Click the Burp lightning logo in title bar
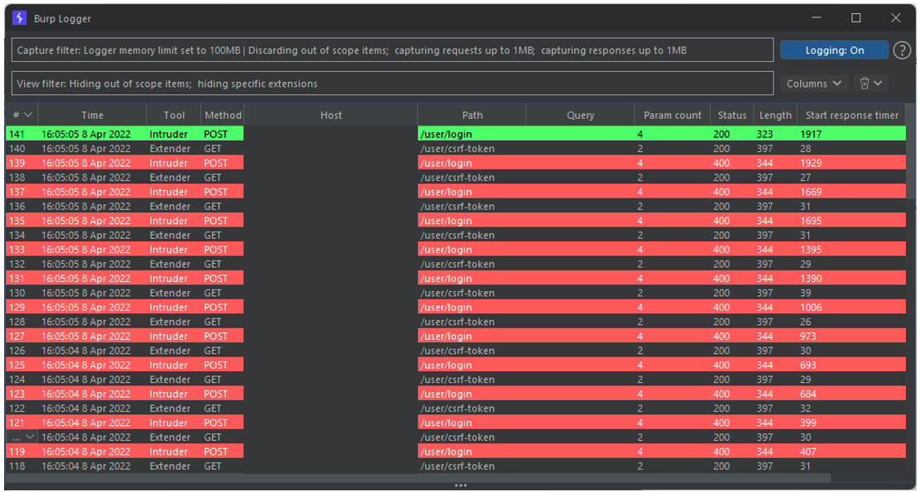 [20, 18]
